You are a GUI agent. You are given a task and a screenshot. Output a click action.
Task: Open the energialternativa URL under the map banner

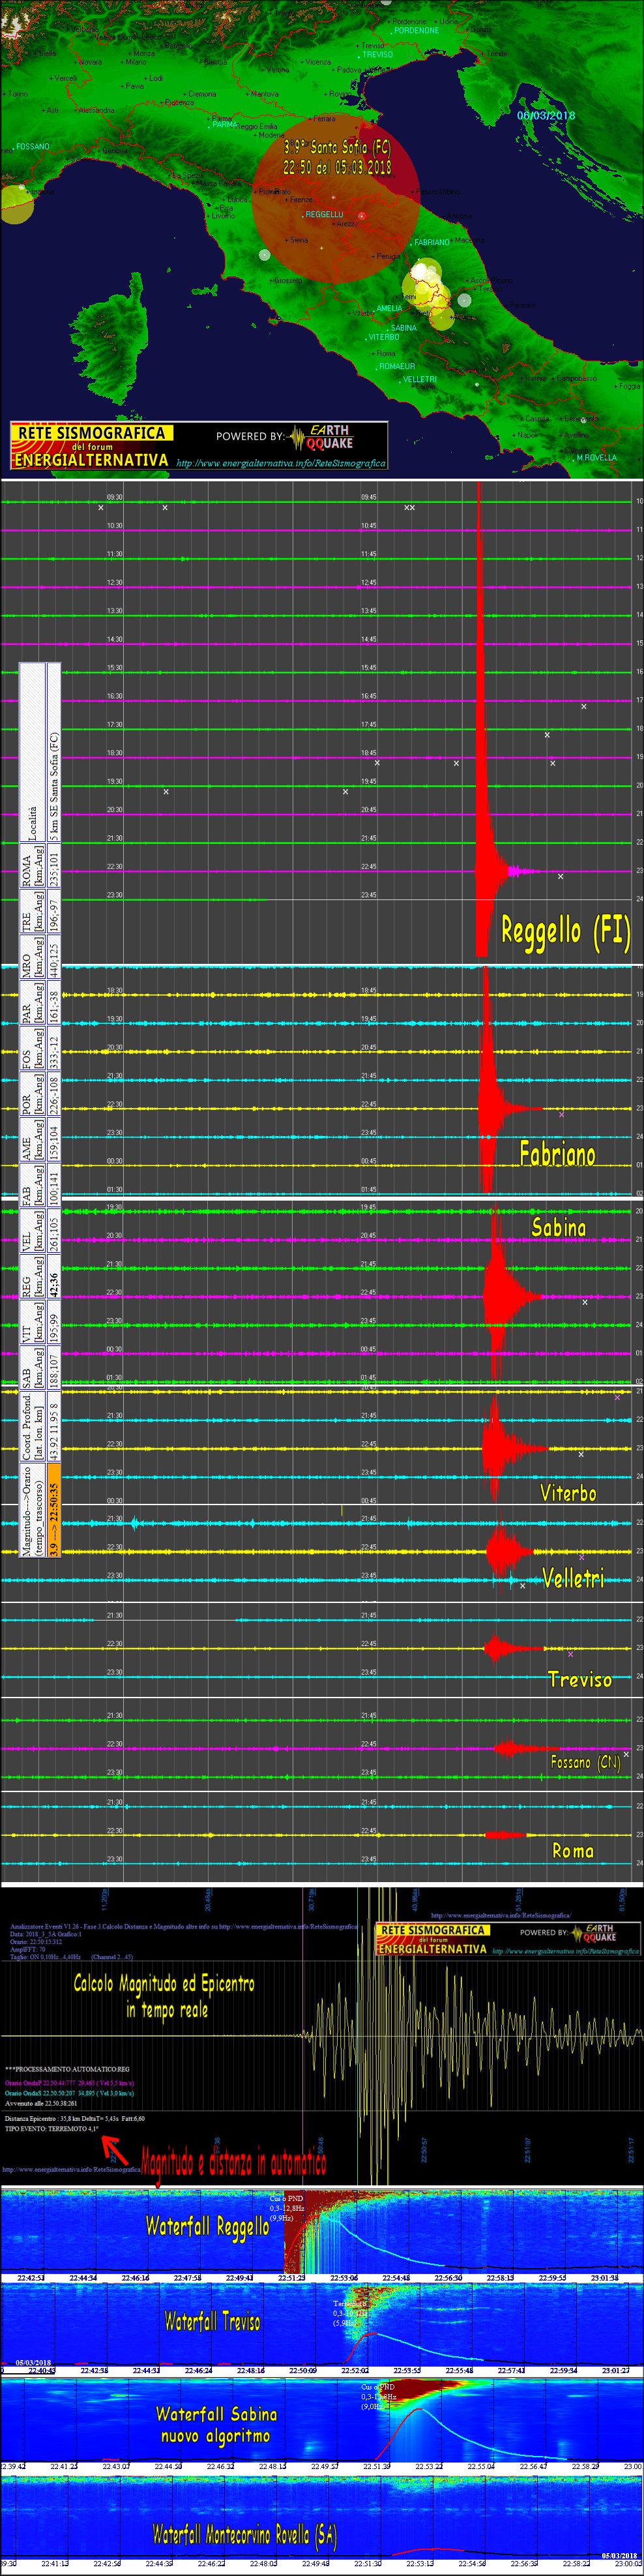click(x=281, y=463)
